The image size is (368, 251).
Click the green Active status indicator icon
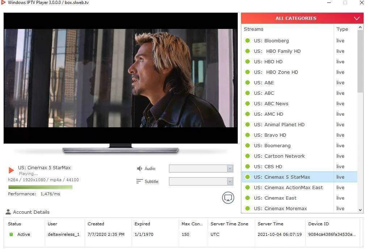[x=11, y=234]
